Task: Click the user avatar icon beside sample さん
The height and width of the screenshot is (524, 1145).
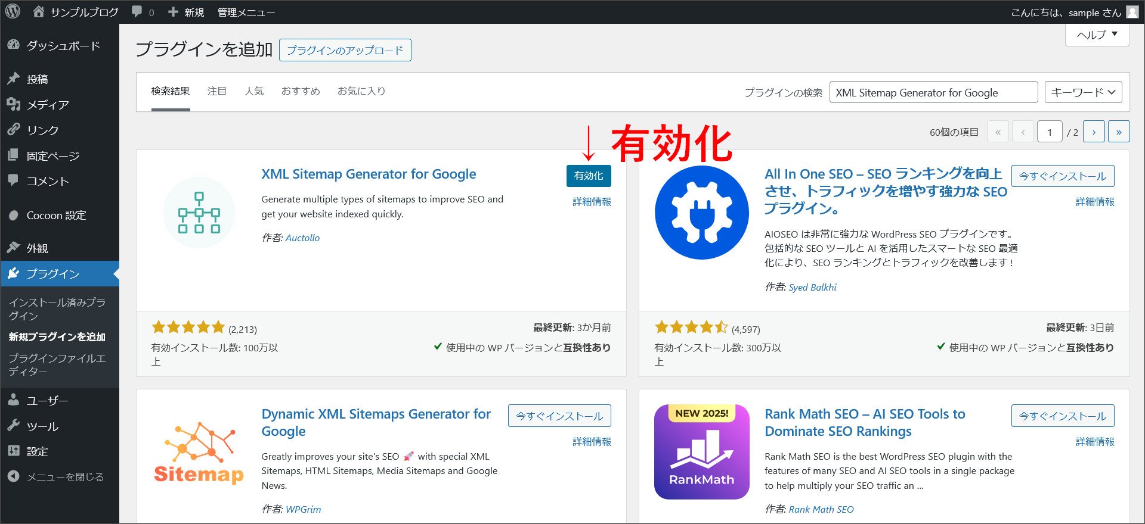Action: click(1132, 12)
